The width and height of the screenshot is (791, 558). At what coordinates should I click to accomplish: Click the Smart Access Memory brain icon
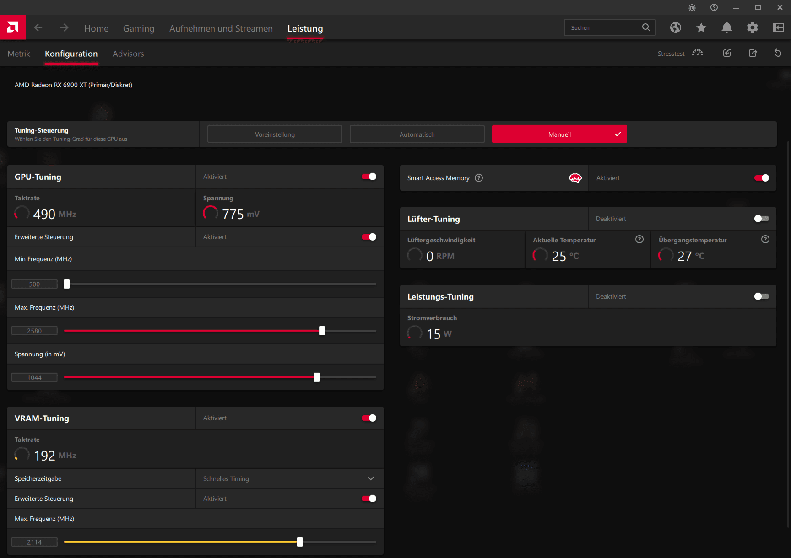click(575, 178)
